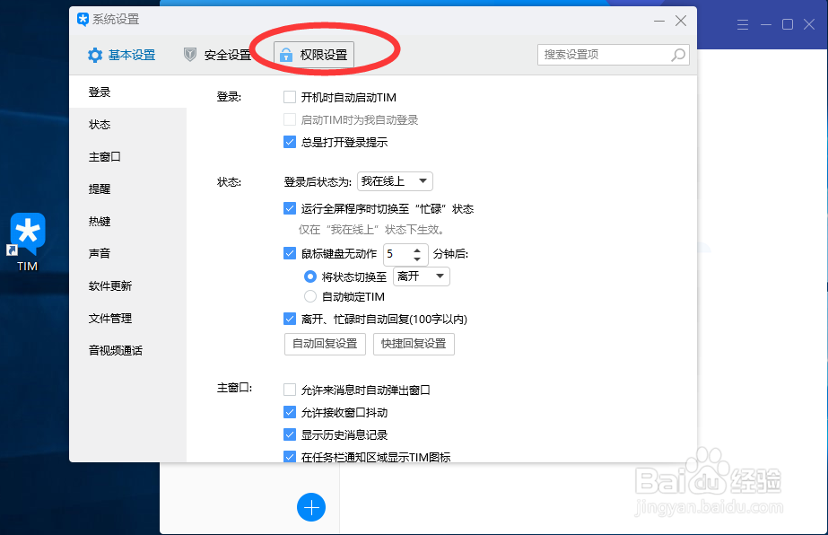Screen dimensions: 828x535
Task: Switch to the 状态 settings section
Action: pyautogui.click(x=100, y=124)
